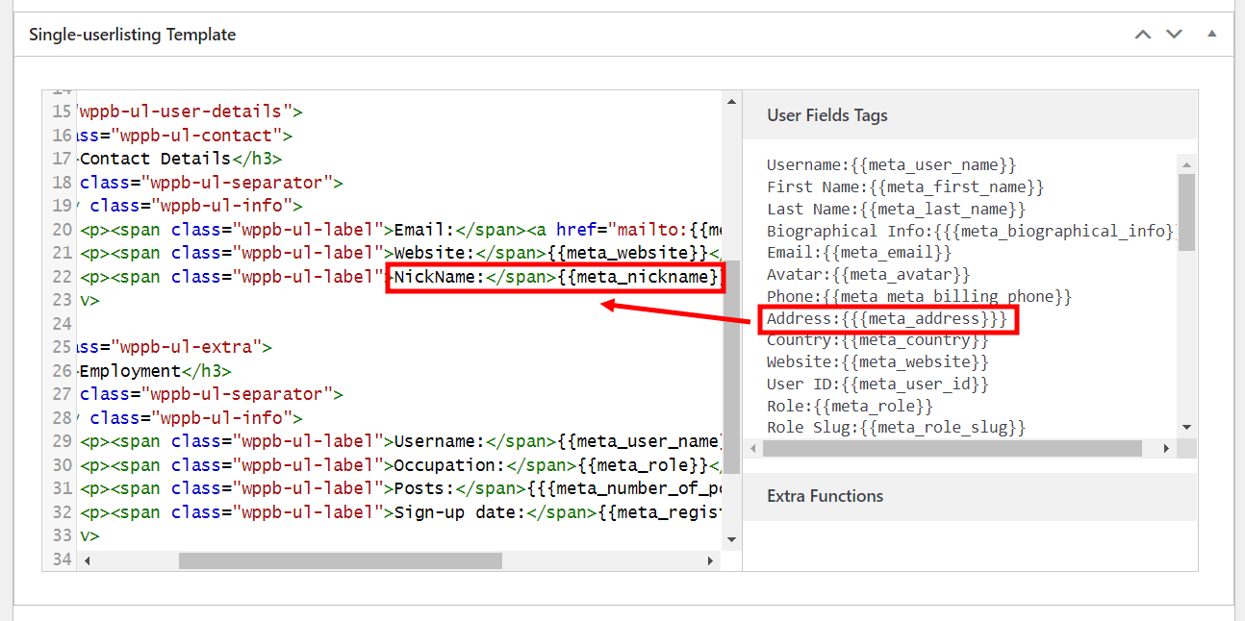
Task: Click the Avatar meta_avatar tag
Action: 868,275
